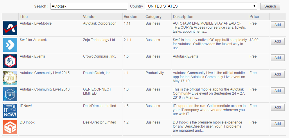Add the IT Now! app
Screen dimensions: 289x138
pos(277,107)
